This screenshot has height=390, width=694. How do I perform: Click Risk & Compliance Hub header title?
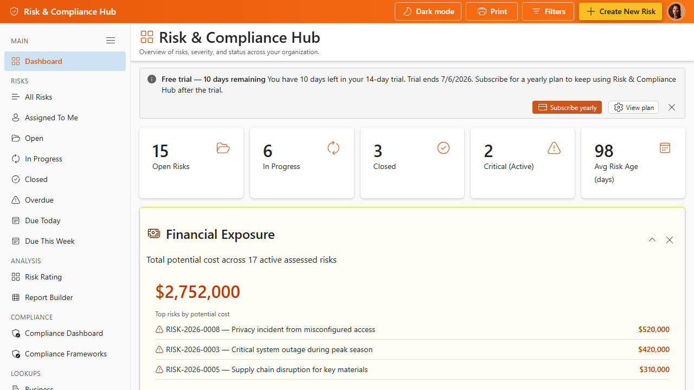click(x=70, y=11)
